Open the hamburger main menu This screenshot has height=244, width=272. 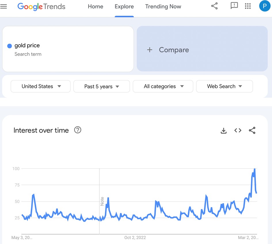click(x=4, y=6)
